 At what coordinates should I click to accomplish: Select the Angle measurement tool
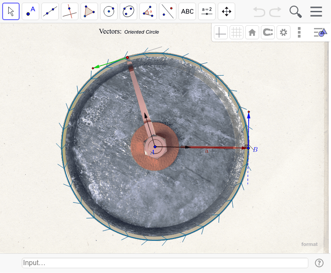point(148,11)
